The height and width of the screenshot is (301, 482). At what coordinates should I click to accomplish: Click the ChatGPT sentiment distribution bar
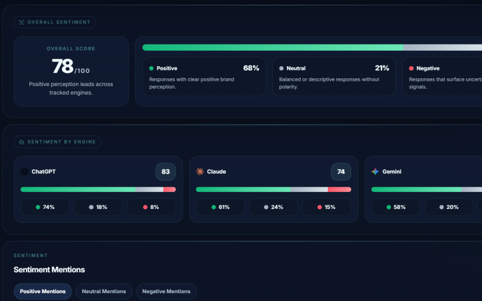[x=98, y=190]
